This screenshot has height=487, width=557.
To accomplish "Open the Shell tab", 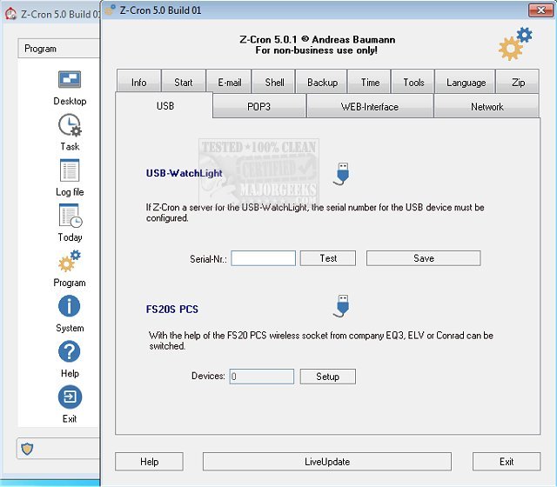I will click(x=274, y=83).
